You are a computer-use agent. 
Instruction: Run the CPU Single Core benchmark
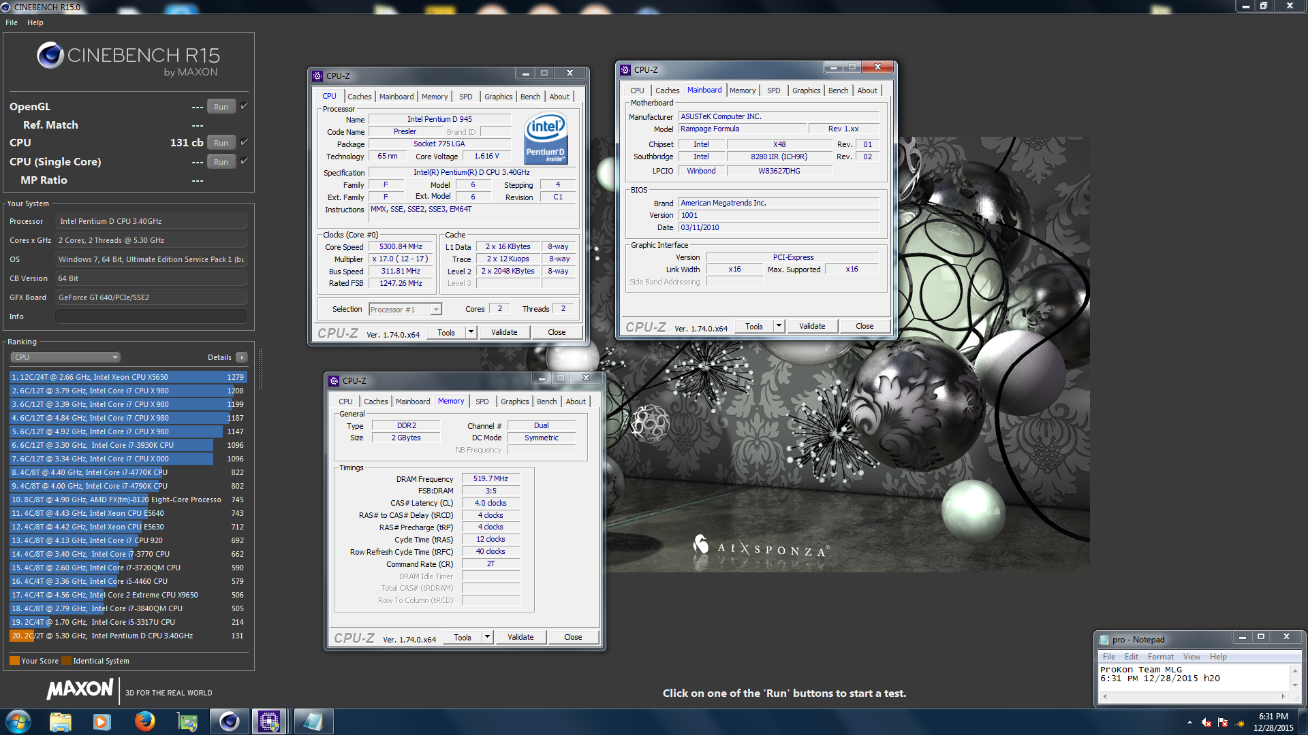pos(221,161)
